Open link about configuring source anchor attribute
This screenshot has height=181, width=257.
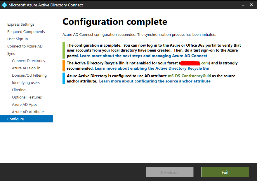[x=155, y=81]
